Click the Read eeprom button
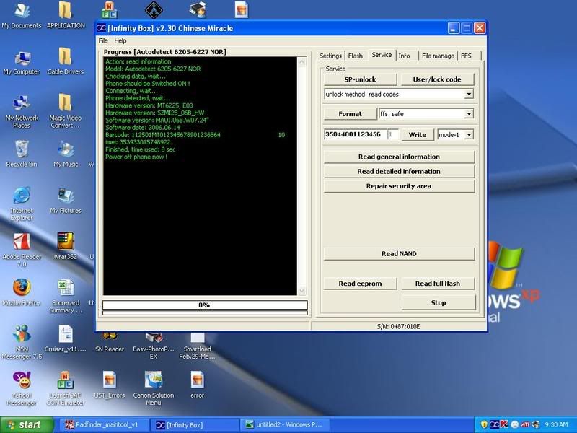Screen dimensions: 577x433 click(360, 284)
